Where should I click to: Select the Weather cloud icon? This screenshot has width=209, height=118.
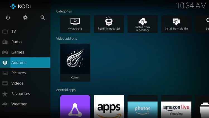click(x=5, y=104)
